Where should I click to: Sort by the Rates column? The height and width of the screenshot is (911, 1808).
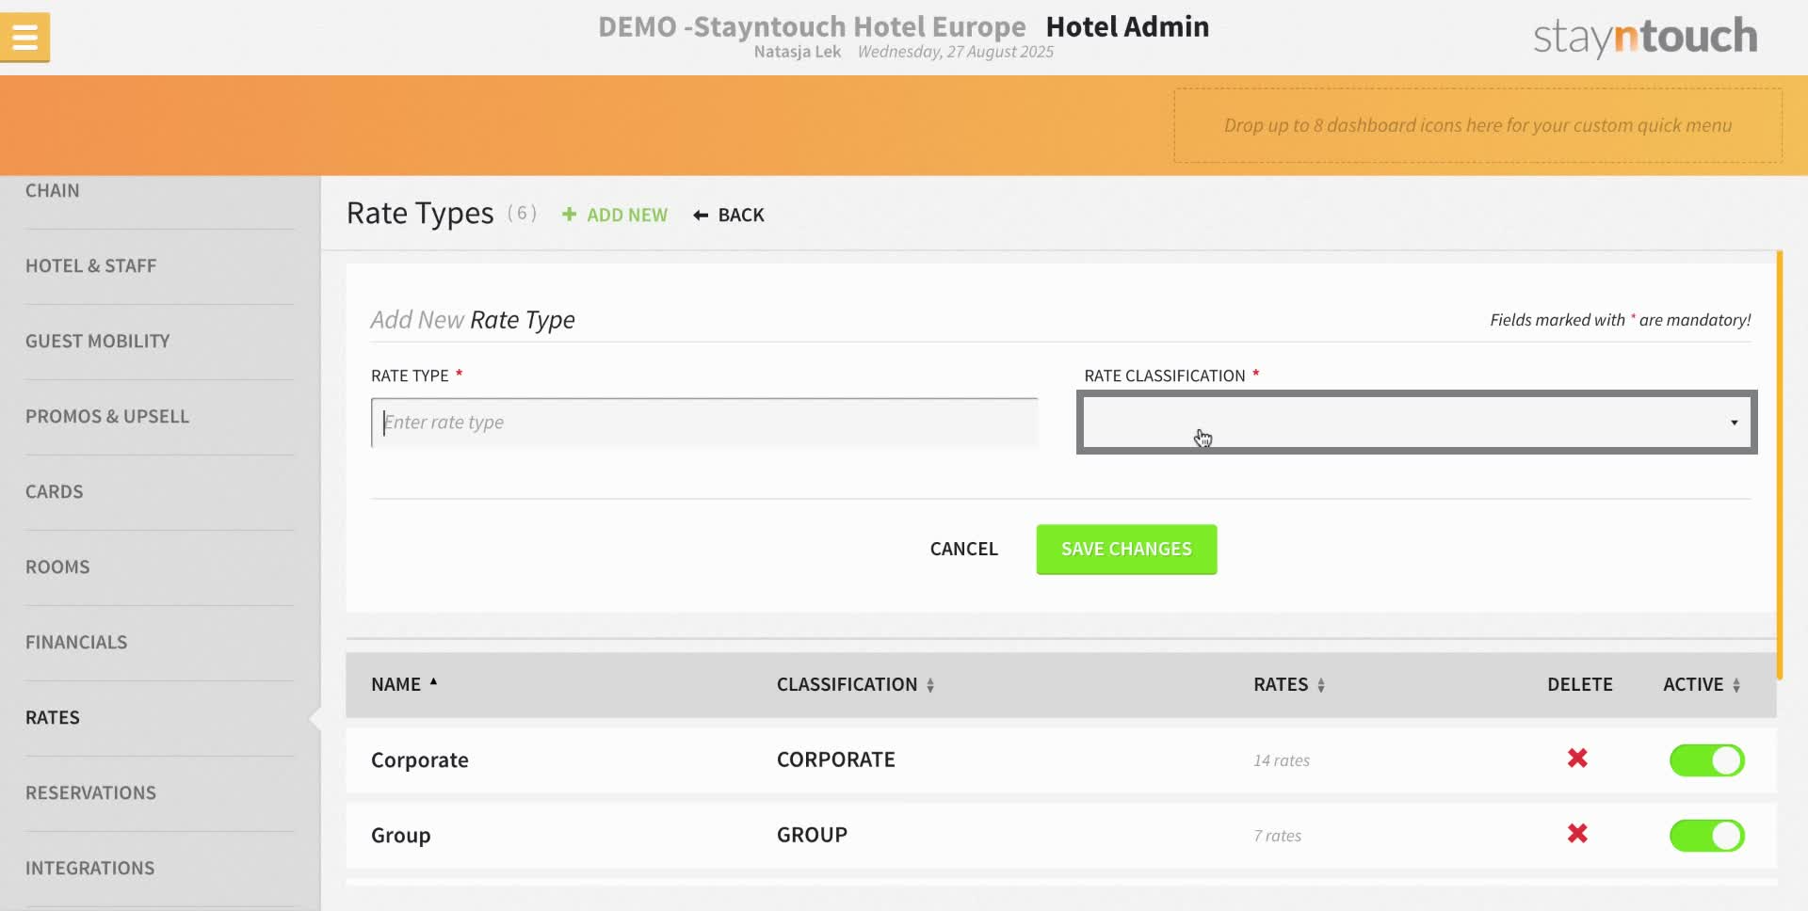pyautogui.click(x=1289, y=684)
